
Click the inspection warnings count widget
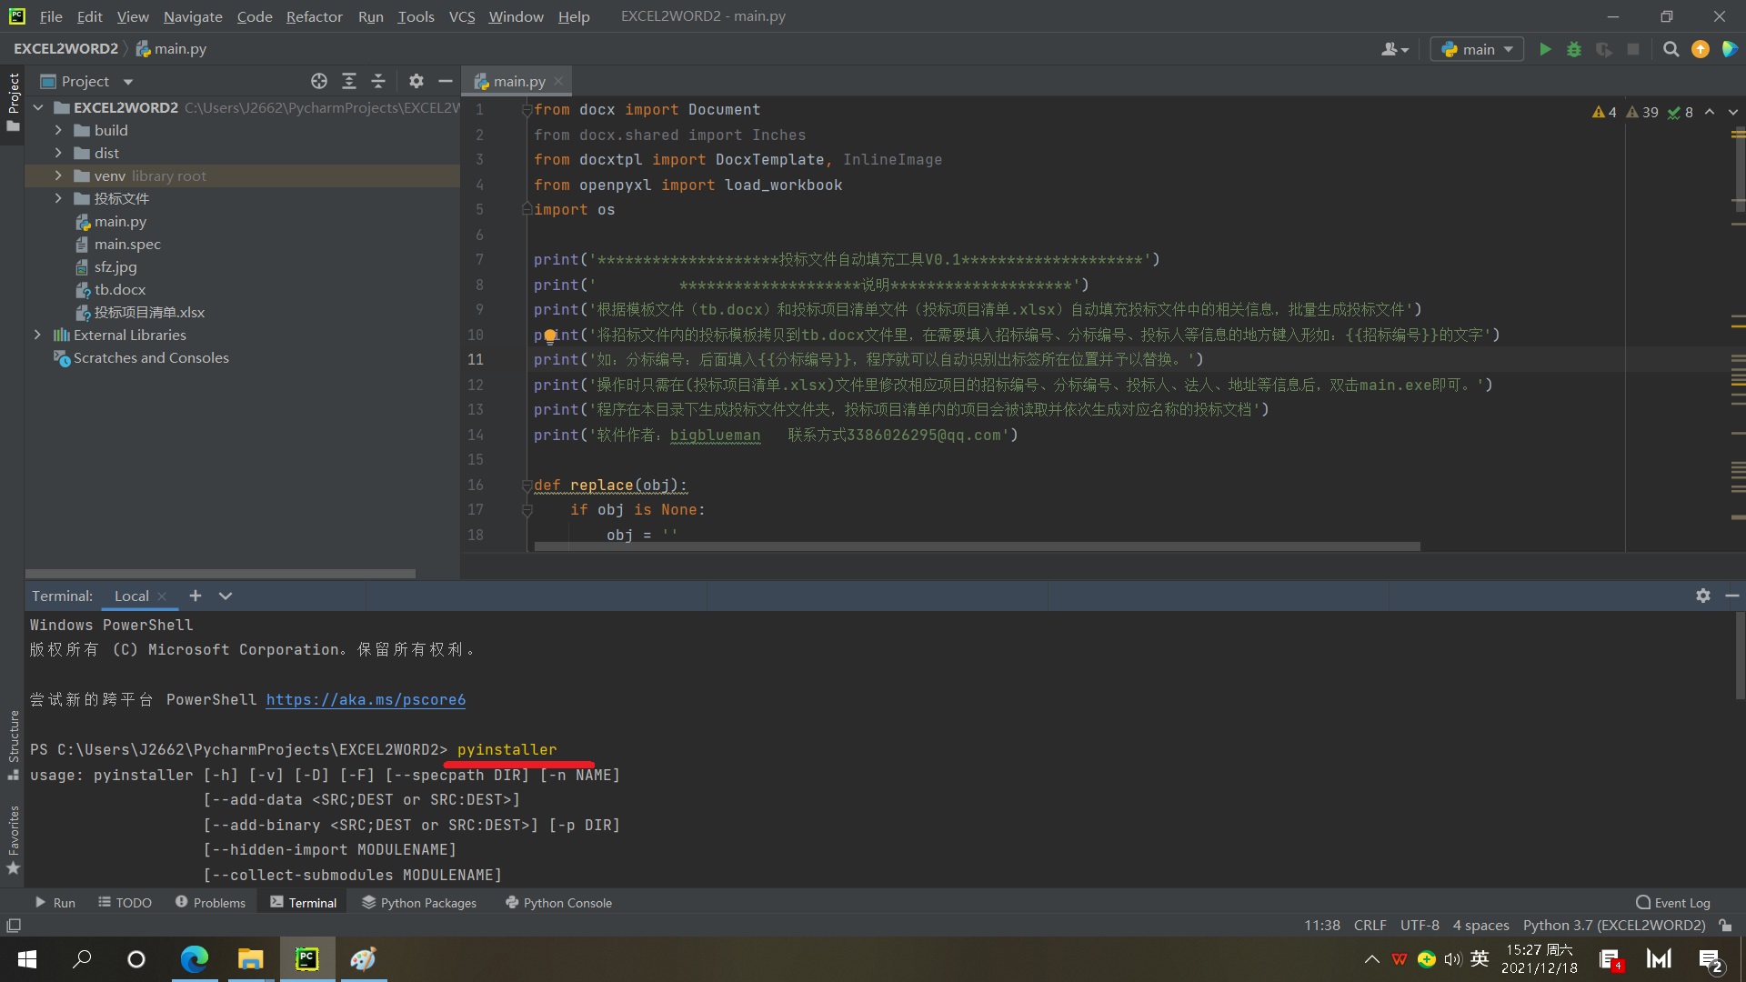[1642, 112]
